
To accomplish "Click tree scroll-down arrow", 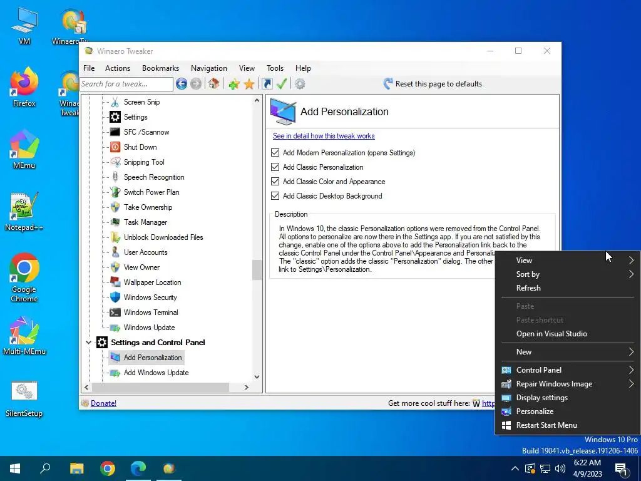I will 257,376.
